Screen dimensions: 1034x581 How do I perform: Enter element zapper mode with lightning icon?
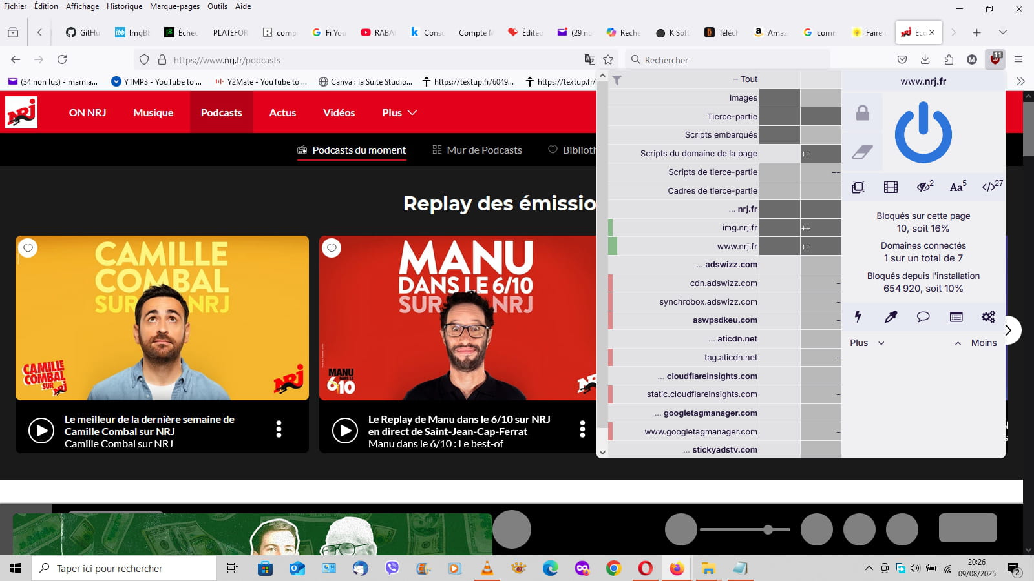coord(858,316)
